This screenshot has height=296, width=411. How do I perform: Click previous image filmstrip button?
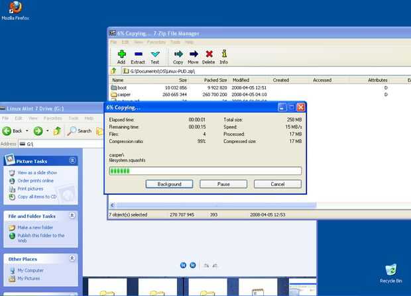point(183,266)
